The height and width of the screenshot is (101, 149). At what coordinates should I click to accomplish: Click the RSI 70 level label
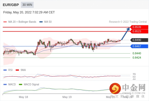(134, 74)
